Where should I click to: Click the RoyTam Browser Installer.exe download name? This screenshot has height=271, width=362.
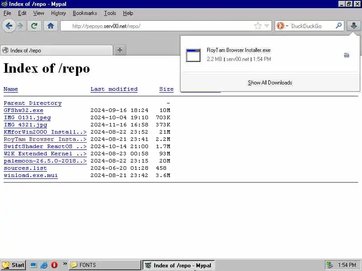238,50
